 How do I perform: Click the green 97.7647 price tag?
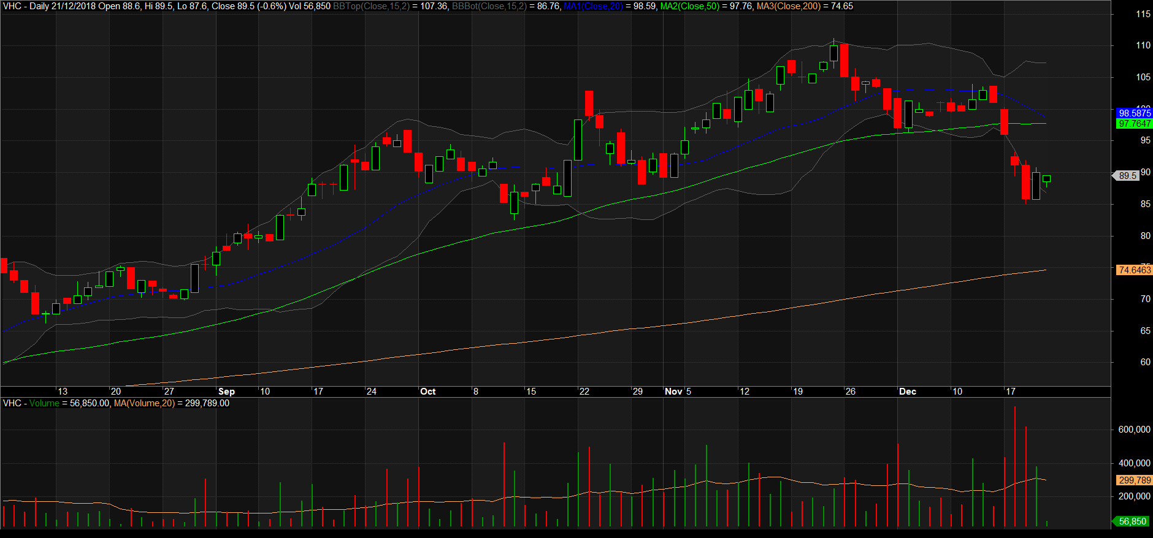tap(1134, 124)
